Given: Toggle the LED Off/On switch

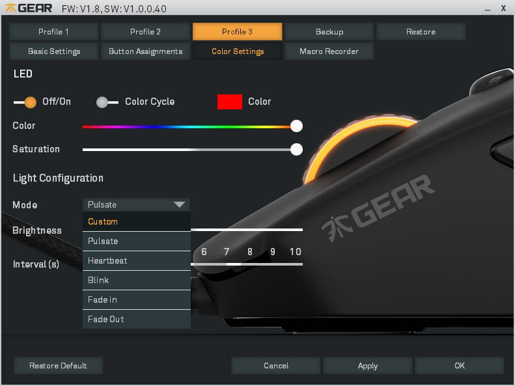Looking at the screenshot, I should coord(25,102).
